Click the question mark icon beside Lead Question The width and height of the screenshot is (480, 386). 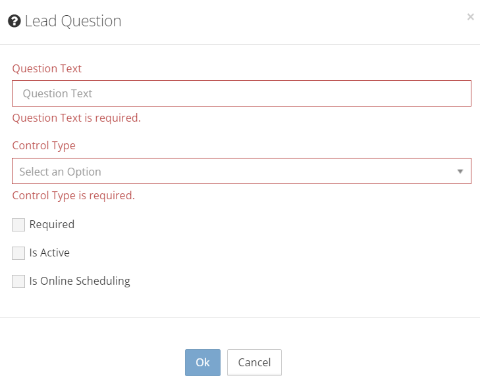pos(14,21)
